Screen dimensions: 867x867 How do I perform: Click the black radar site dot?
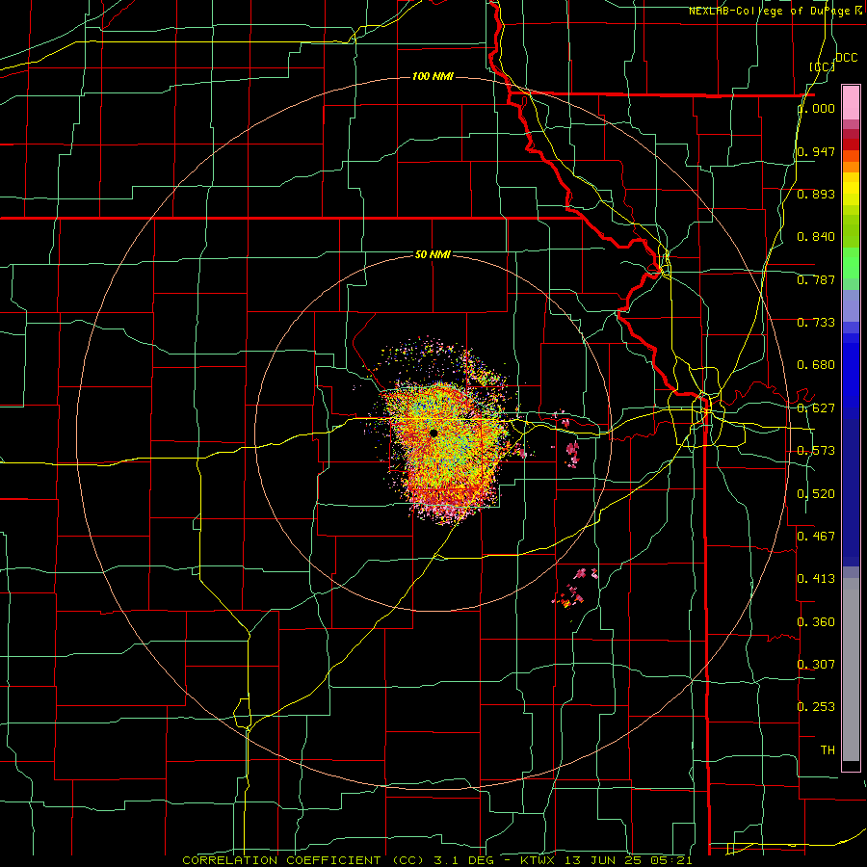pyautogui.click(x=434, y=433)
